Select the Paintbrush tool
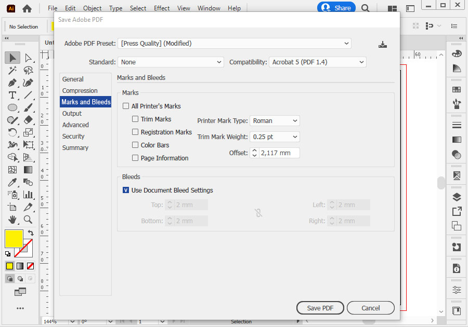The height and width of the screenshot is (327, 468). click(x=28, y=107)
